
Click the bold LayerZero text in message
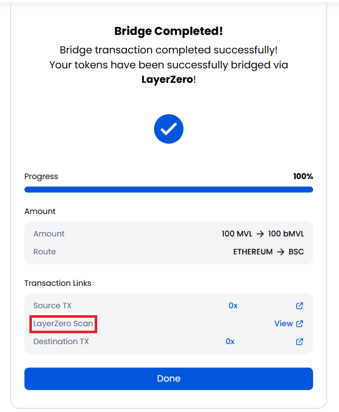[x=167, y=79]
